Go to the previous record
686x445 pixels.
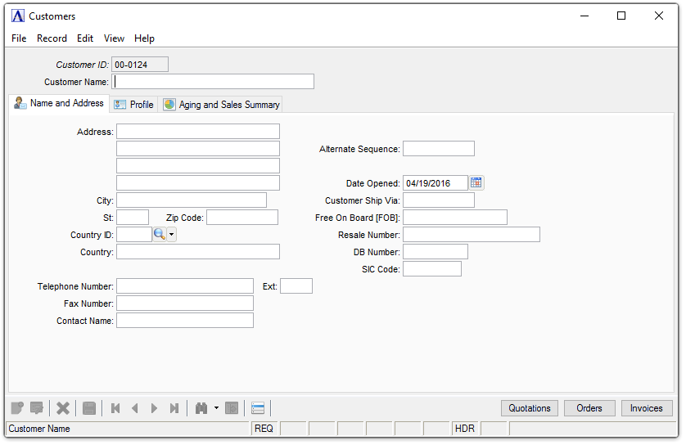(x=135, y=408)
